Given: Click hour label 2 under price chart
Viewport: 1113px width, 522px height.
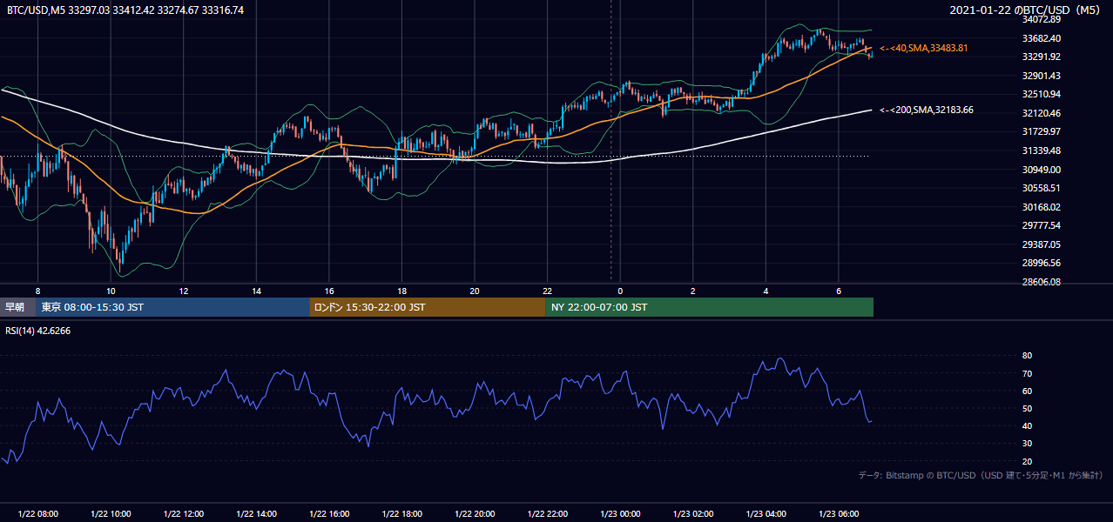Looking at the screenshot, I should 693,291.
